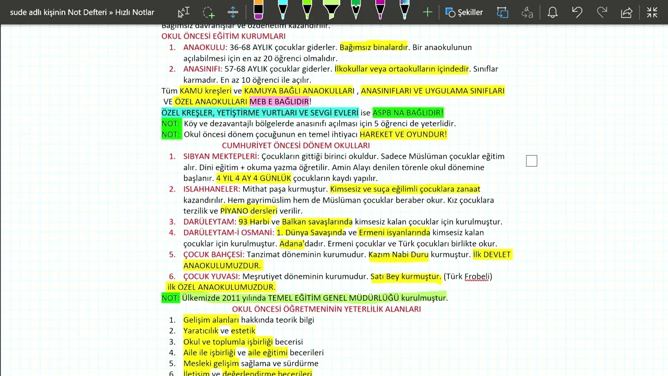Click highlighted 'aile eğitimi'
The image size is (668, 376).
268,352
